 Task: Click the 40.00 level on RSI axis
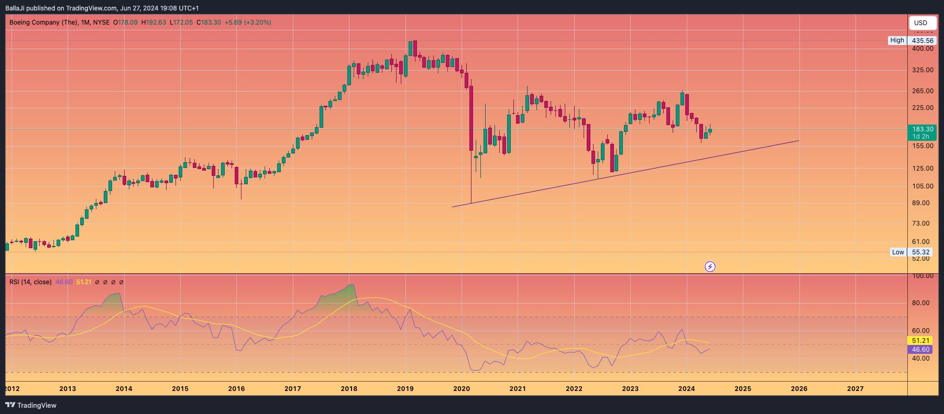tap(921, 359)
